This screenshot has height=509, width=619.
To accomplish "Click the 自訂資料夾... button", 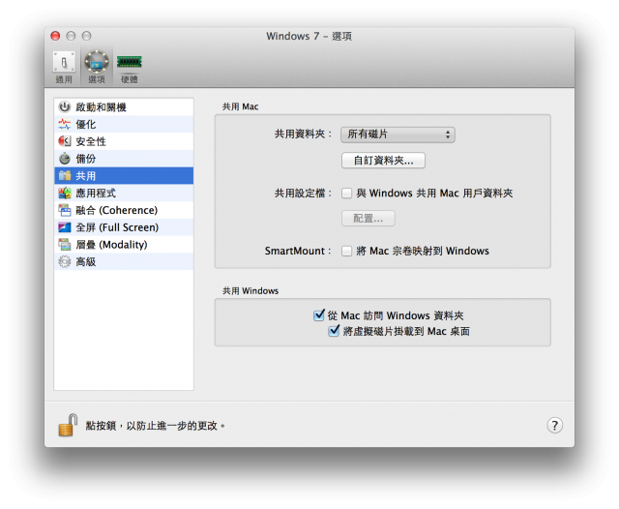I will (x=383, y=161).
